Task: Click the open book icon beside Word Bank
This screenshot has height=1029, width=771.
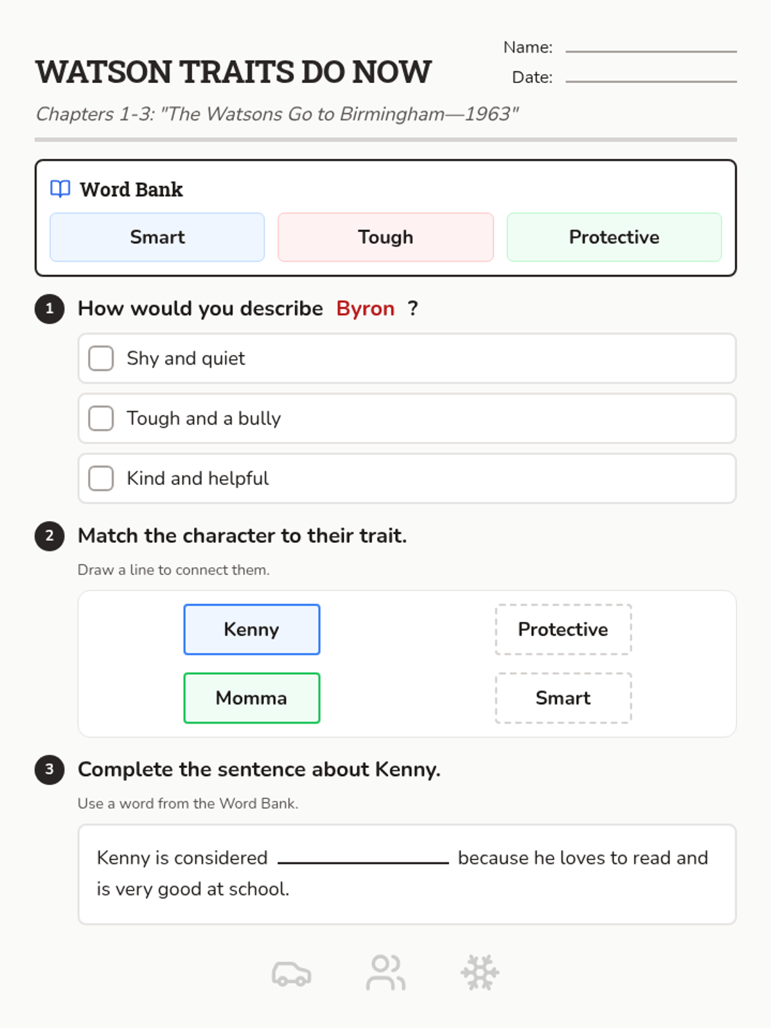Action: [60, 189]
